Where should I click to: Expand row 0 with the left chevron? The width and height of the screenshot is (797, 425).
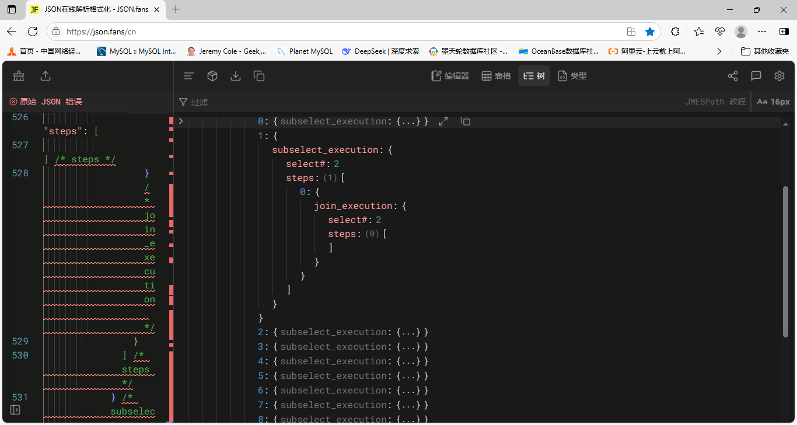181,121
